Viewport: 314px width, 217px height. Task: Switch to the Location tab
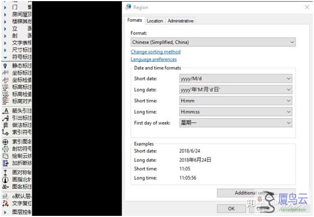pyautogui.click(x=155, y=21)
